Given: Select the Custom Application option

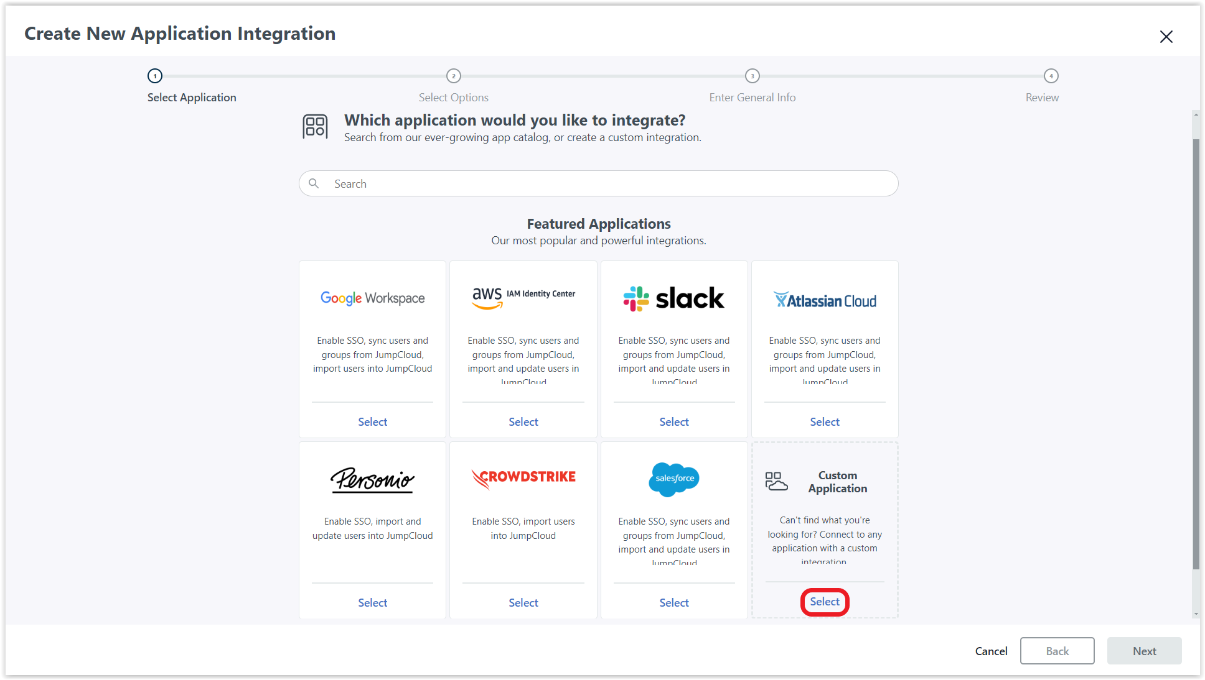Looking at the screenshot, I should (825, 602).
